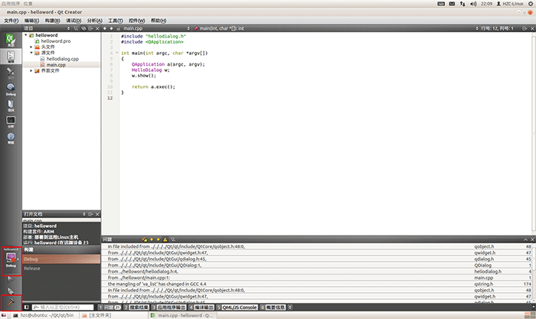The width and height of the screenshot is (536, 319).
Task: Collapse the main function code fold
Action: tap(116, 53)
